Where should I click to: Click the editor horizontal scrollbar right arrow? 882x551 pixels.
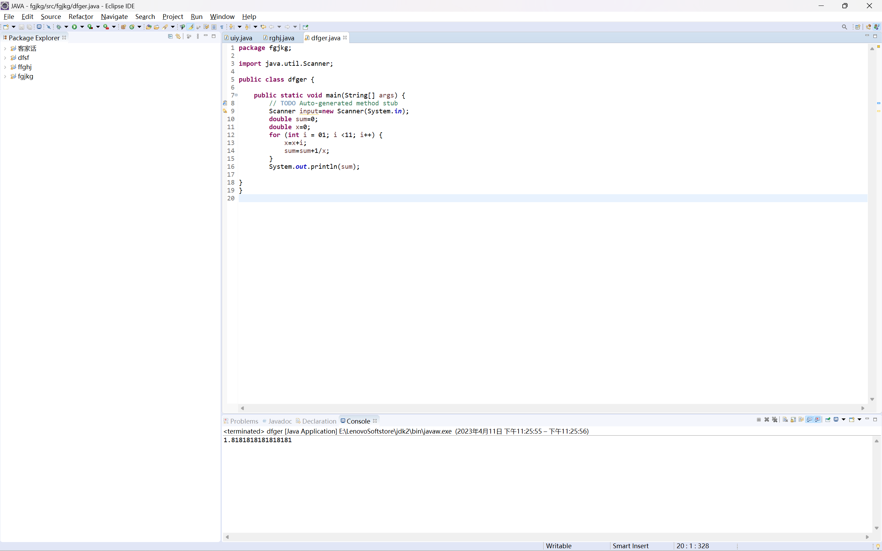(863, 408)
